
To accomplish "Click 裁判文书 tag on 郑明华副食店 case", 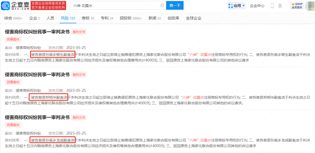I will tap(79, 75).
